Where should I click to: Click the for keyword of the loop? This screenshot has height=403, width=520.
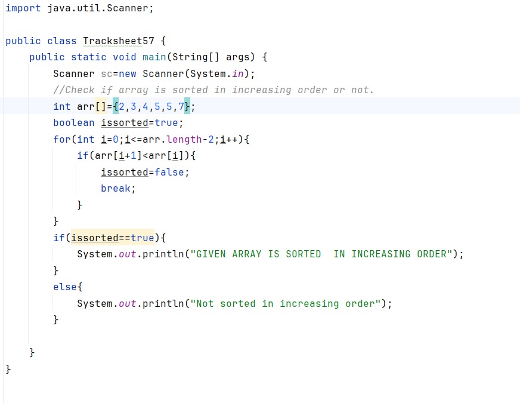coord(62,140)
